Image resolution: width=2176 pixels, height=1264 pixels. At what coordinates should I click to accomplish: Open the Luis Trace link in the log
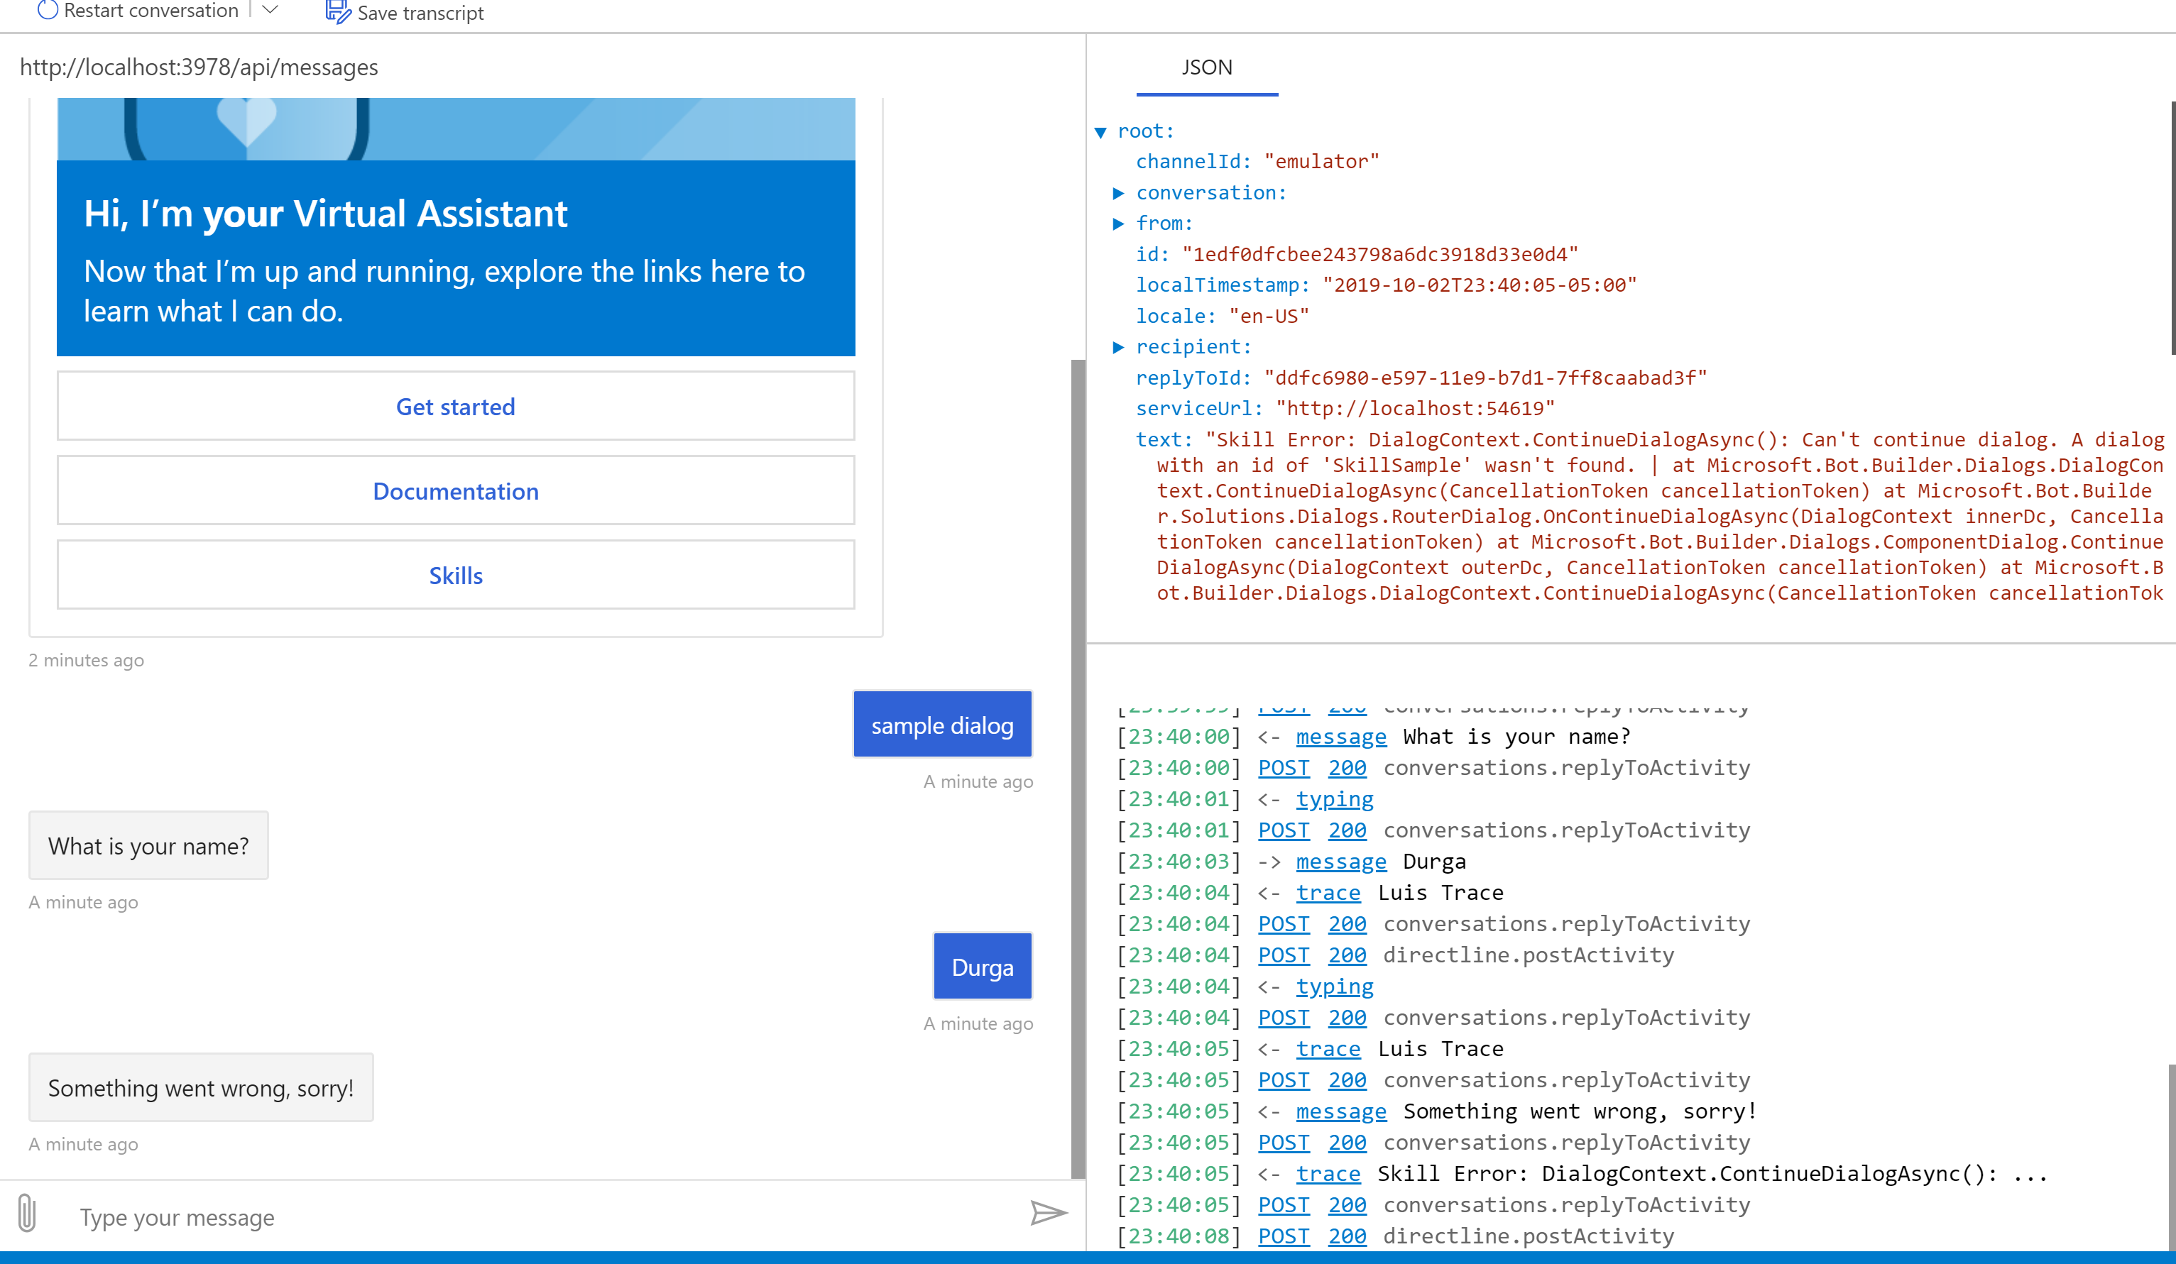pos(1328,892)
